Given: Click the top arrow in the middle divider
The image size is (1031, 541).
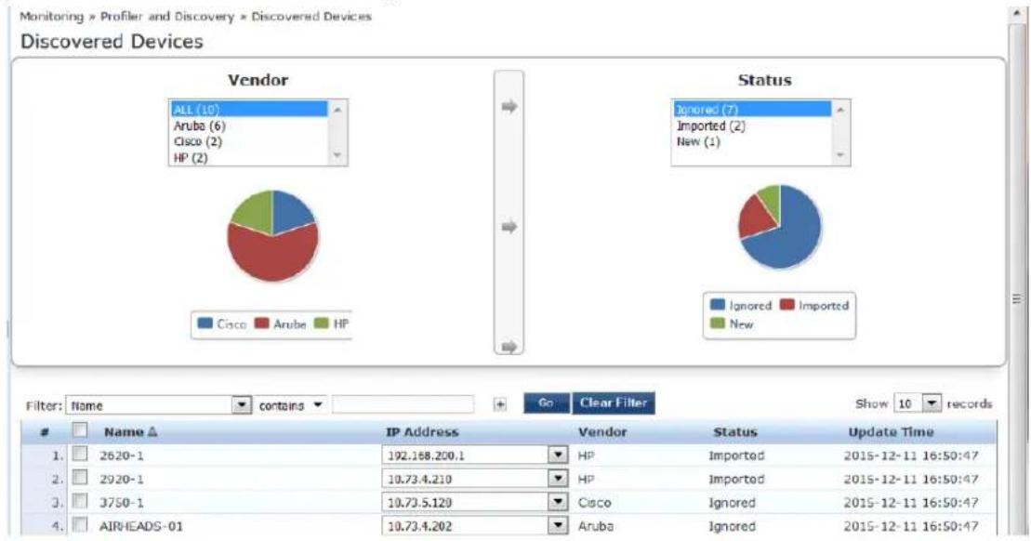Looking at the screenshot, I should coord(509,107).
